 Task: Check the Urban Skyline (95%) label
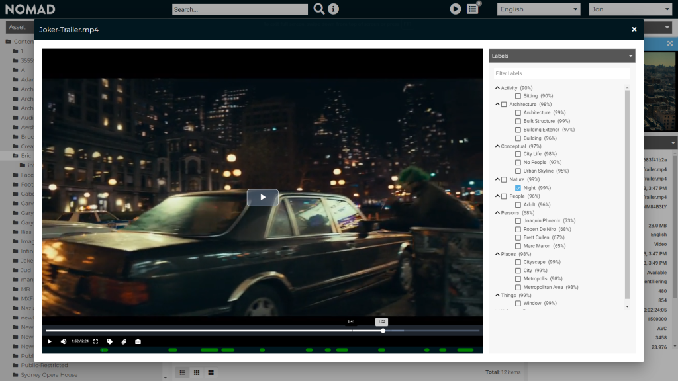518,171
